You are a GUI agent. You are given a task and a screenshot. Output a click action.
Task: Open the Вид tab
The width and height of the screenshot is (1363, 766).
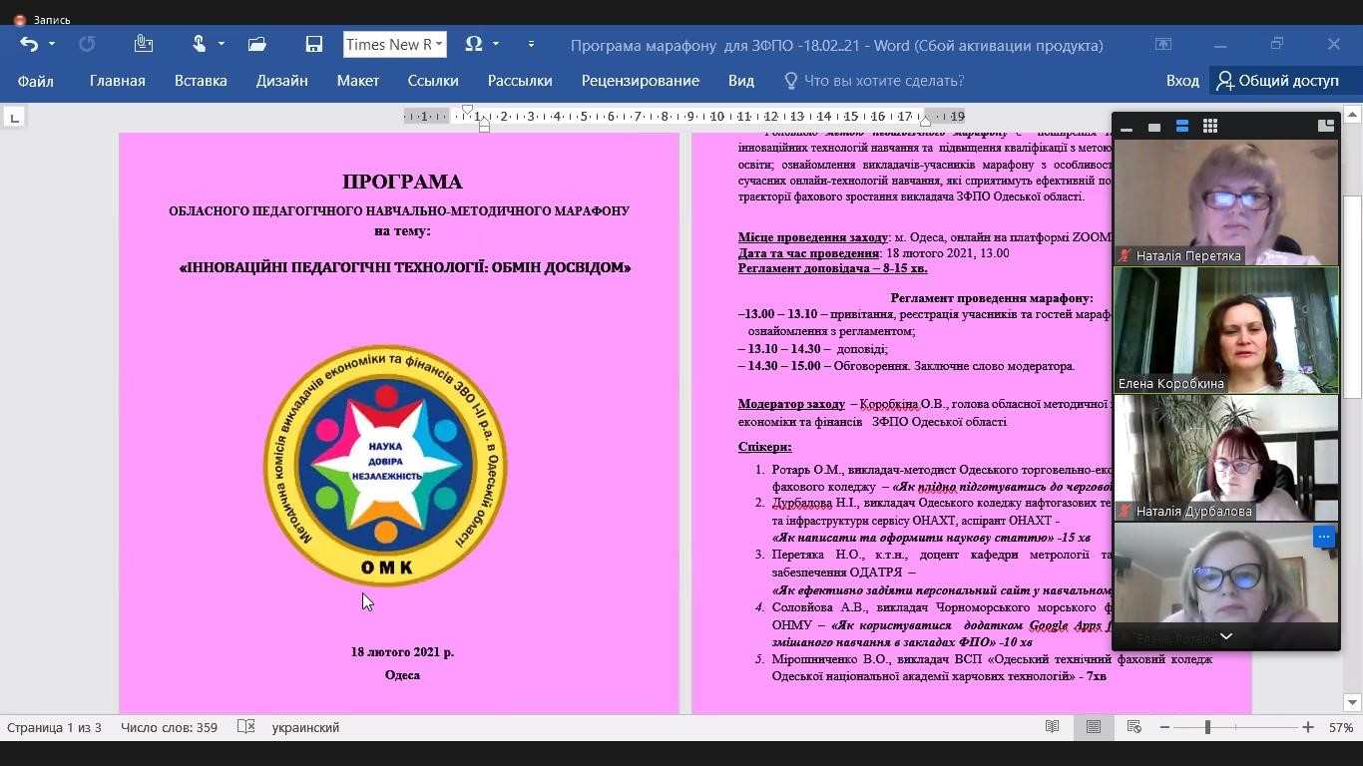coord(741,81)
